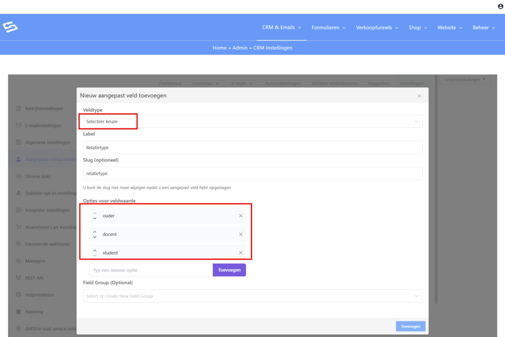Click the user account icon at top right
This screenshot has height=337, width=505.
[501, 6]
